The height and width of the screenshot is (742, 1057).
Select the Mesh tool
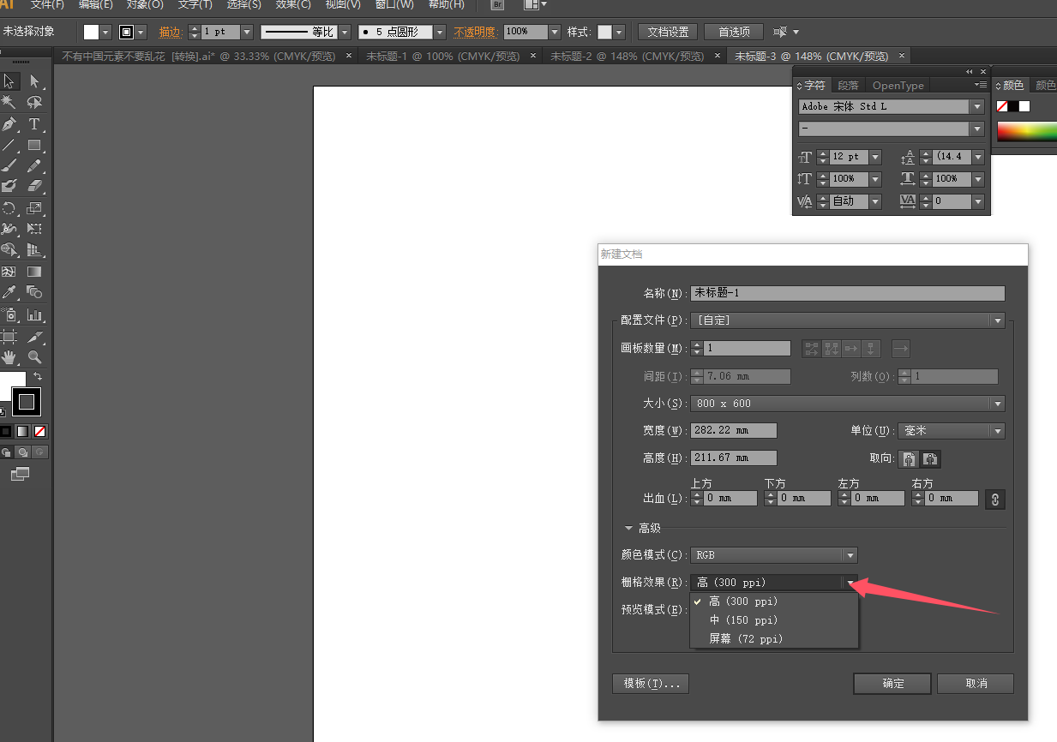coord(10,272)
